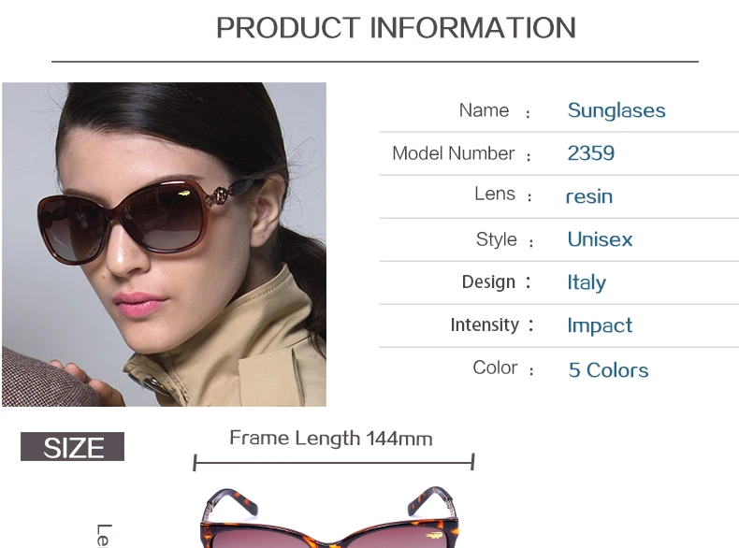739x548 pixels.
Task: Click the model number 2359
Action: point(591,153)
